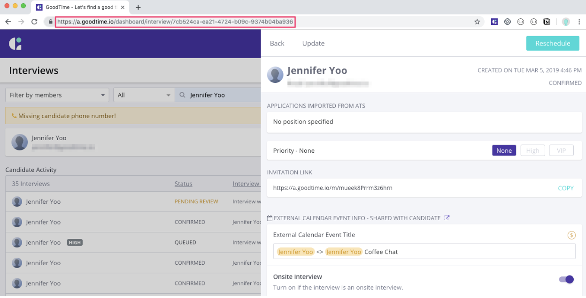Set priority to None

(x=504, y=150)
